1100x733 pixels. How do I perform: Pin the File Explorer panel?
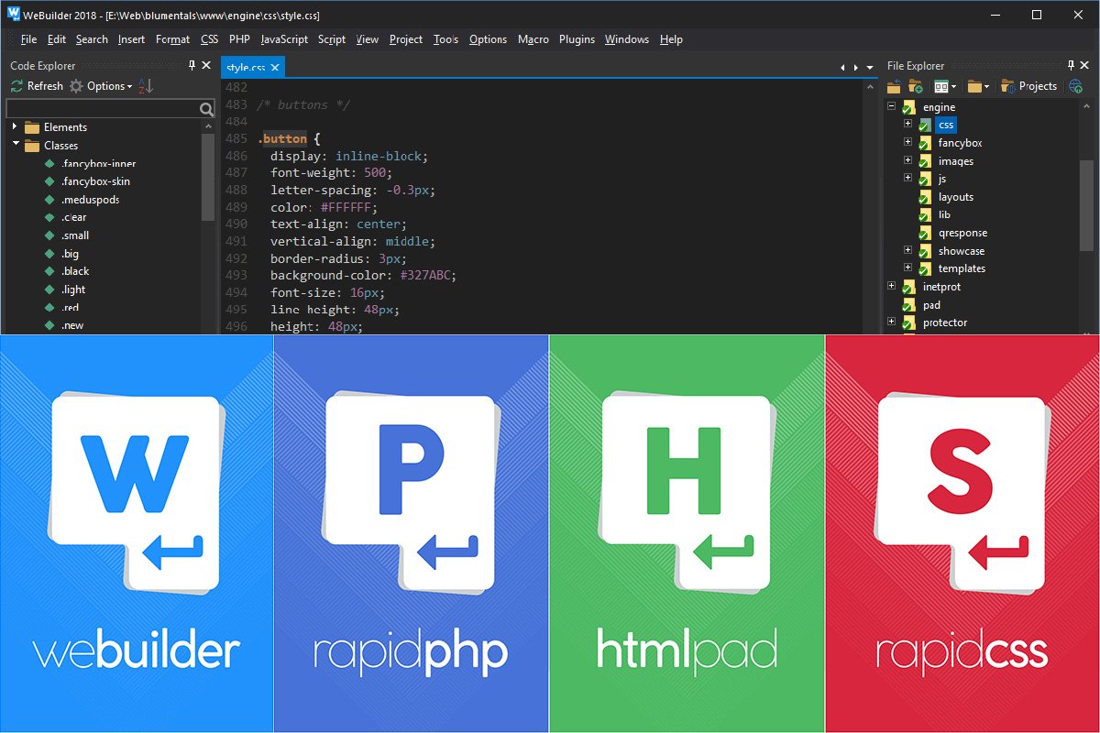1071,65
